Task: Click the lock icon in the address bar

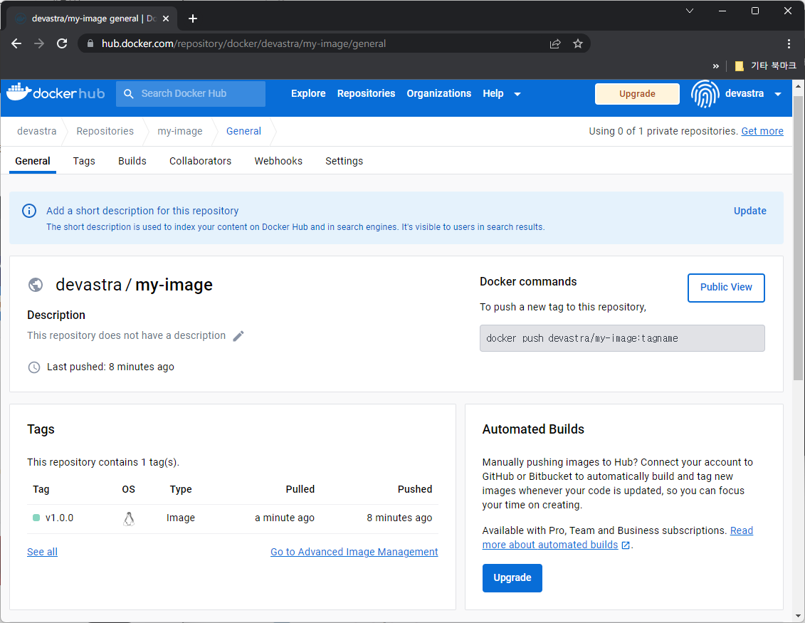Action: [90, 43]
